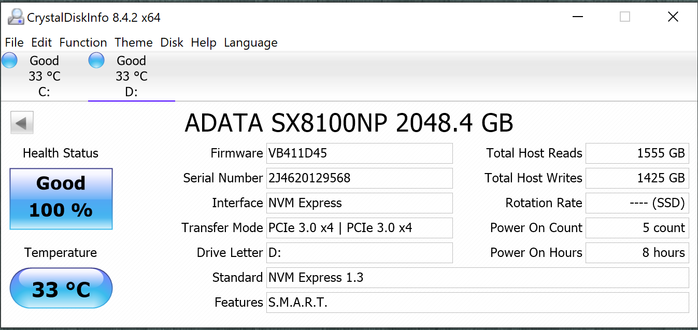Click the Rotation Rate value ---- (SSD)
The height and width of the screenshot is (330, 698).
pos(637,203)
